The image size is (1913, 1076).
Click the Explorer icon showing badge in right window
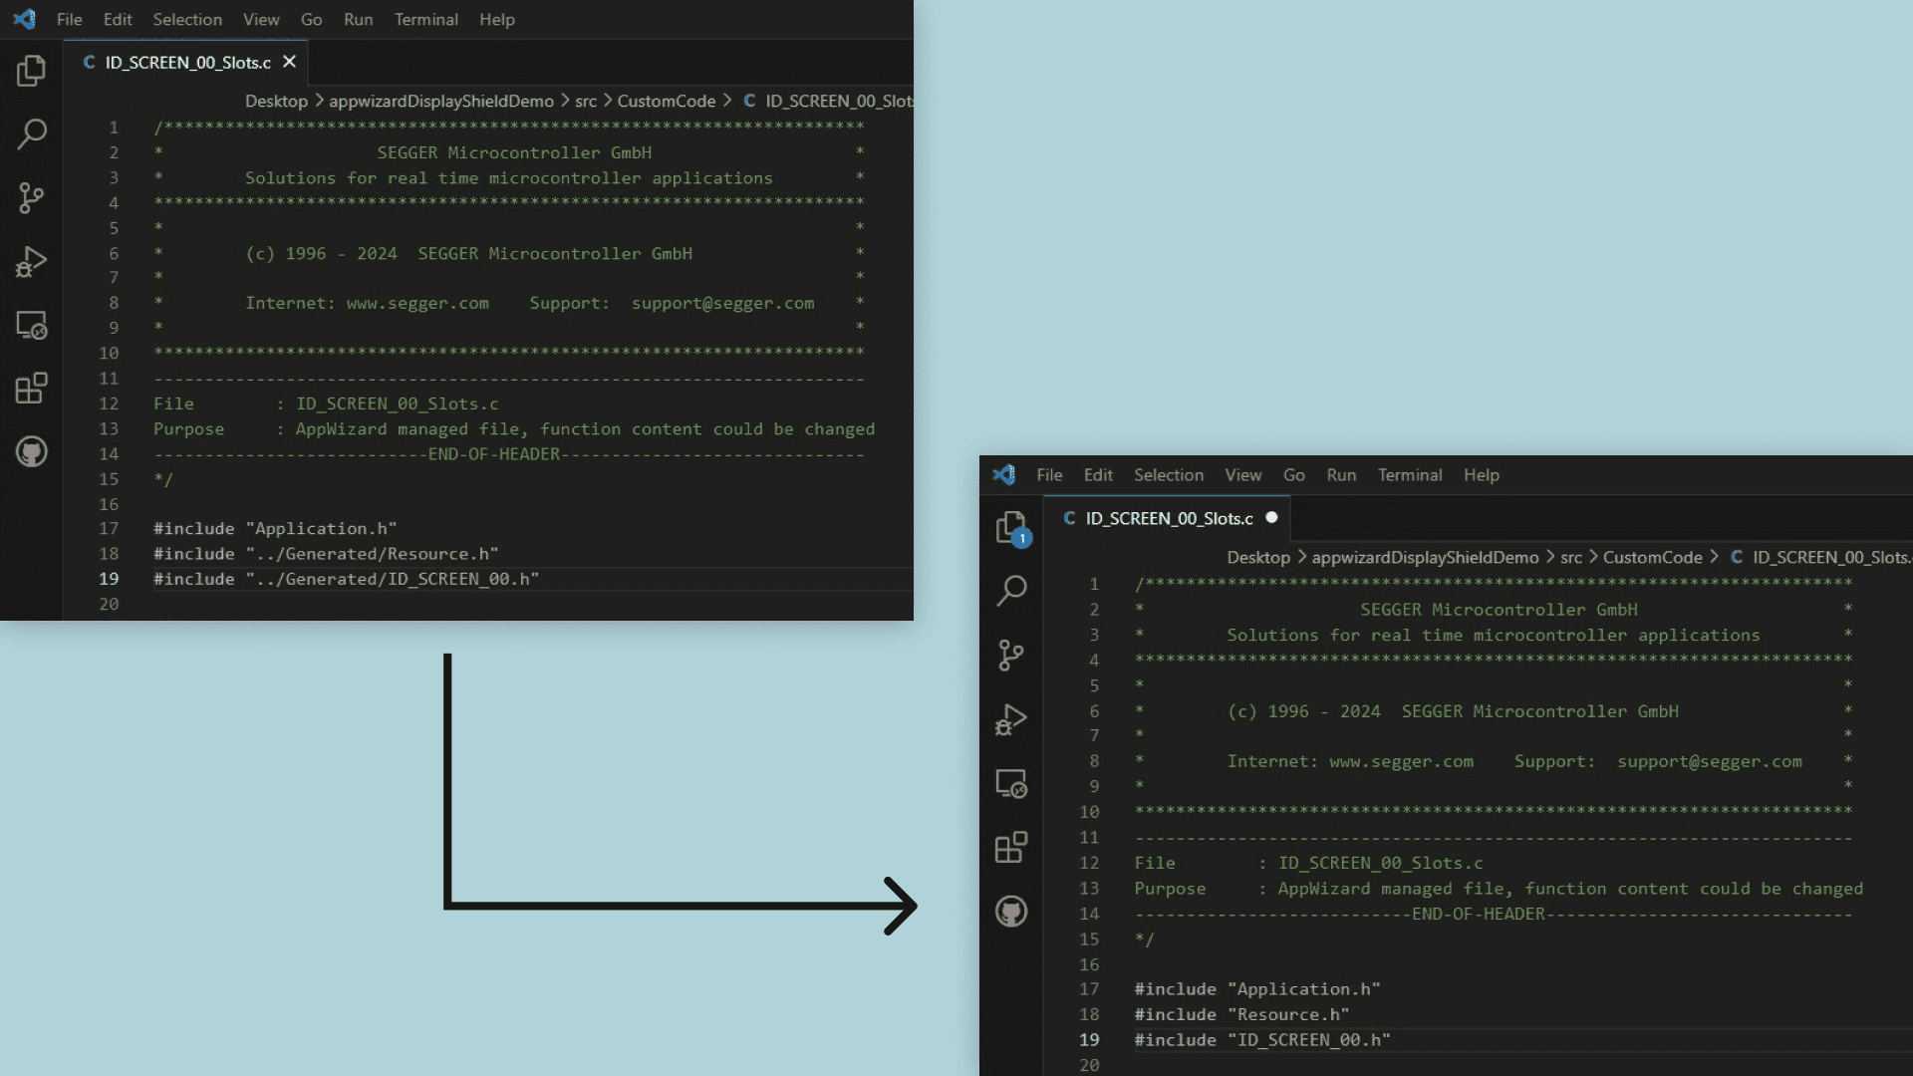1012,528
